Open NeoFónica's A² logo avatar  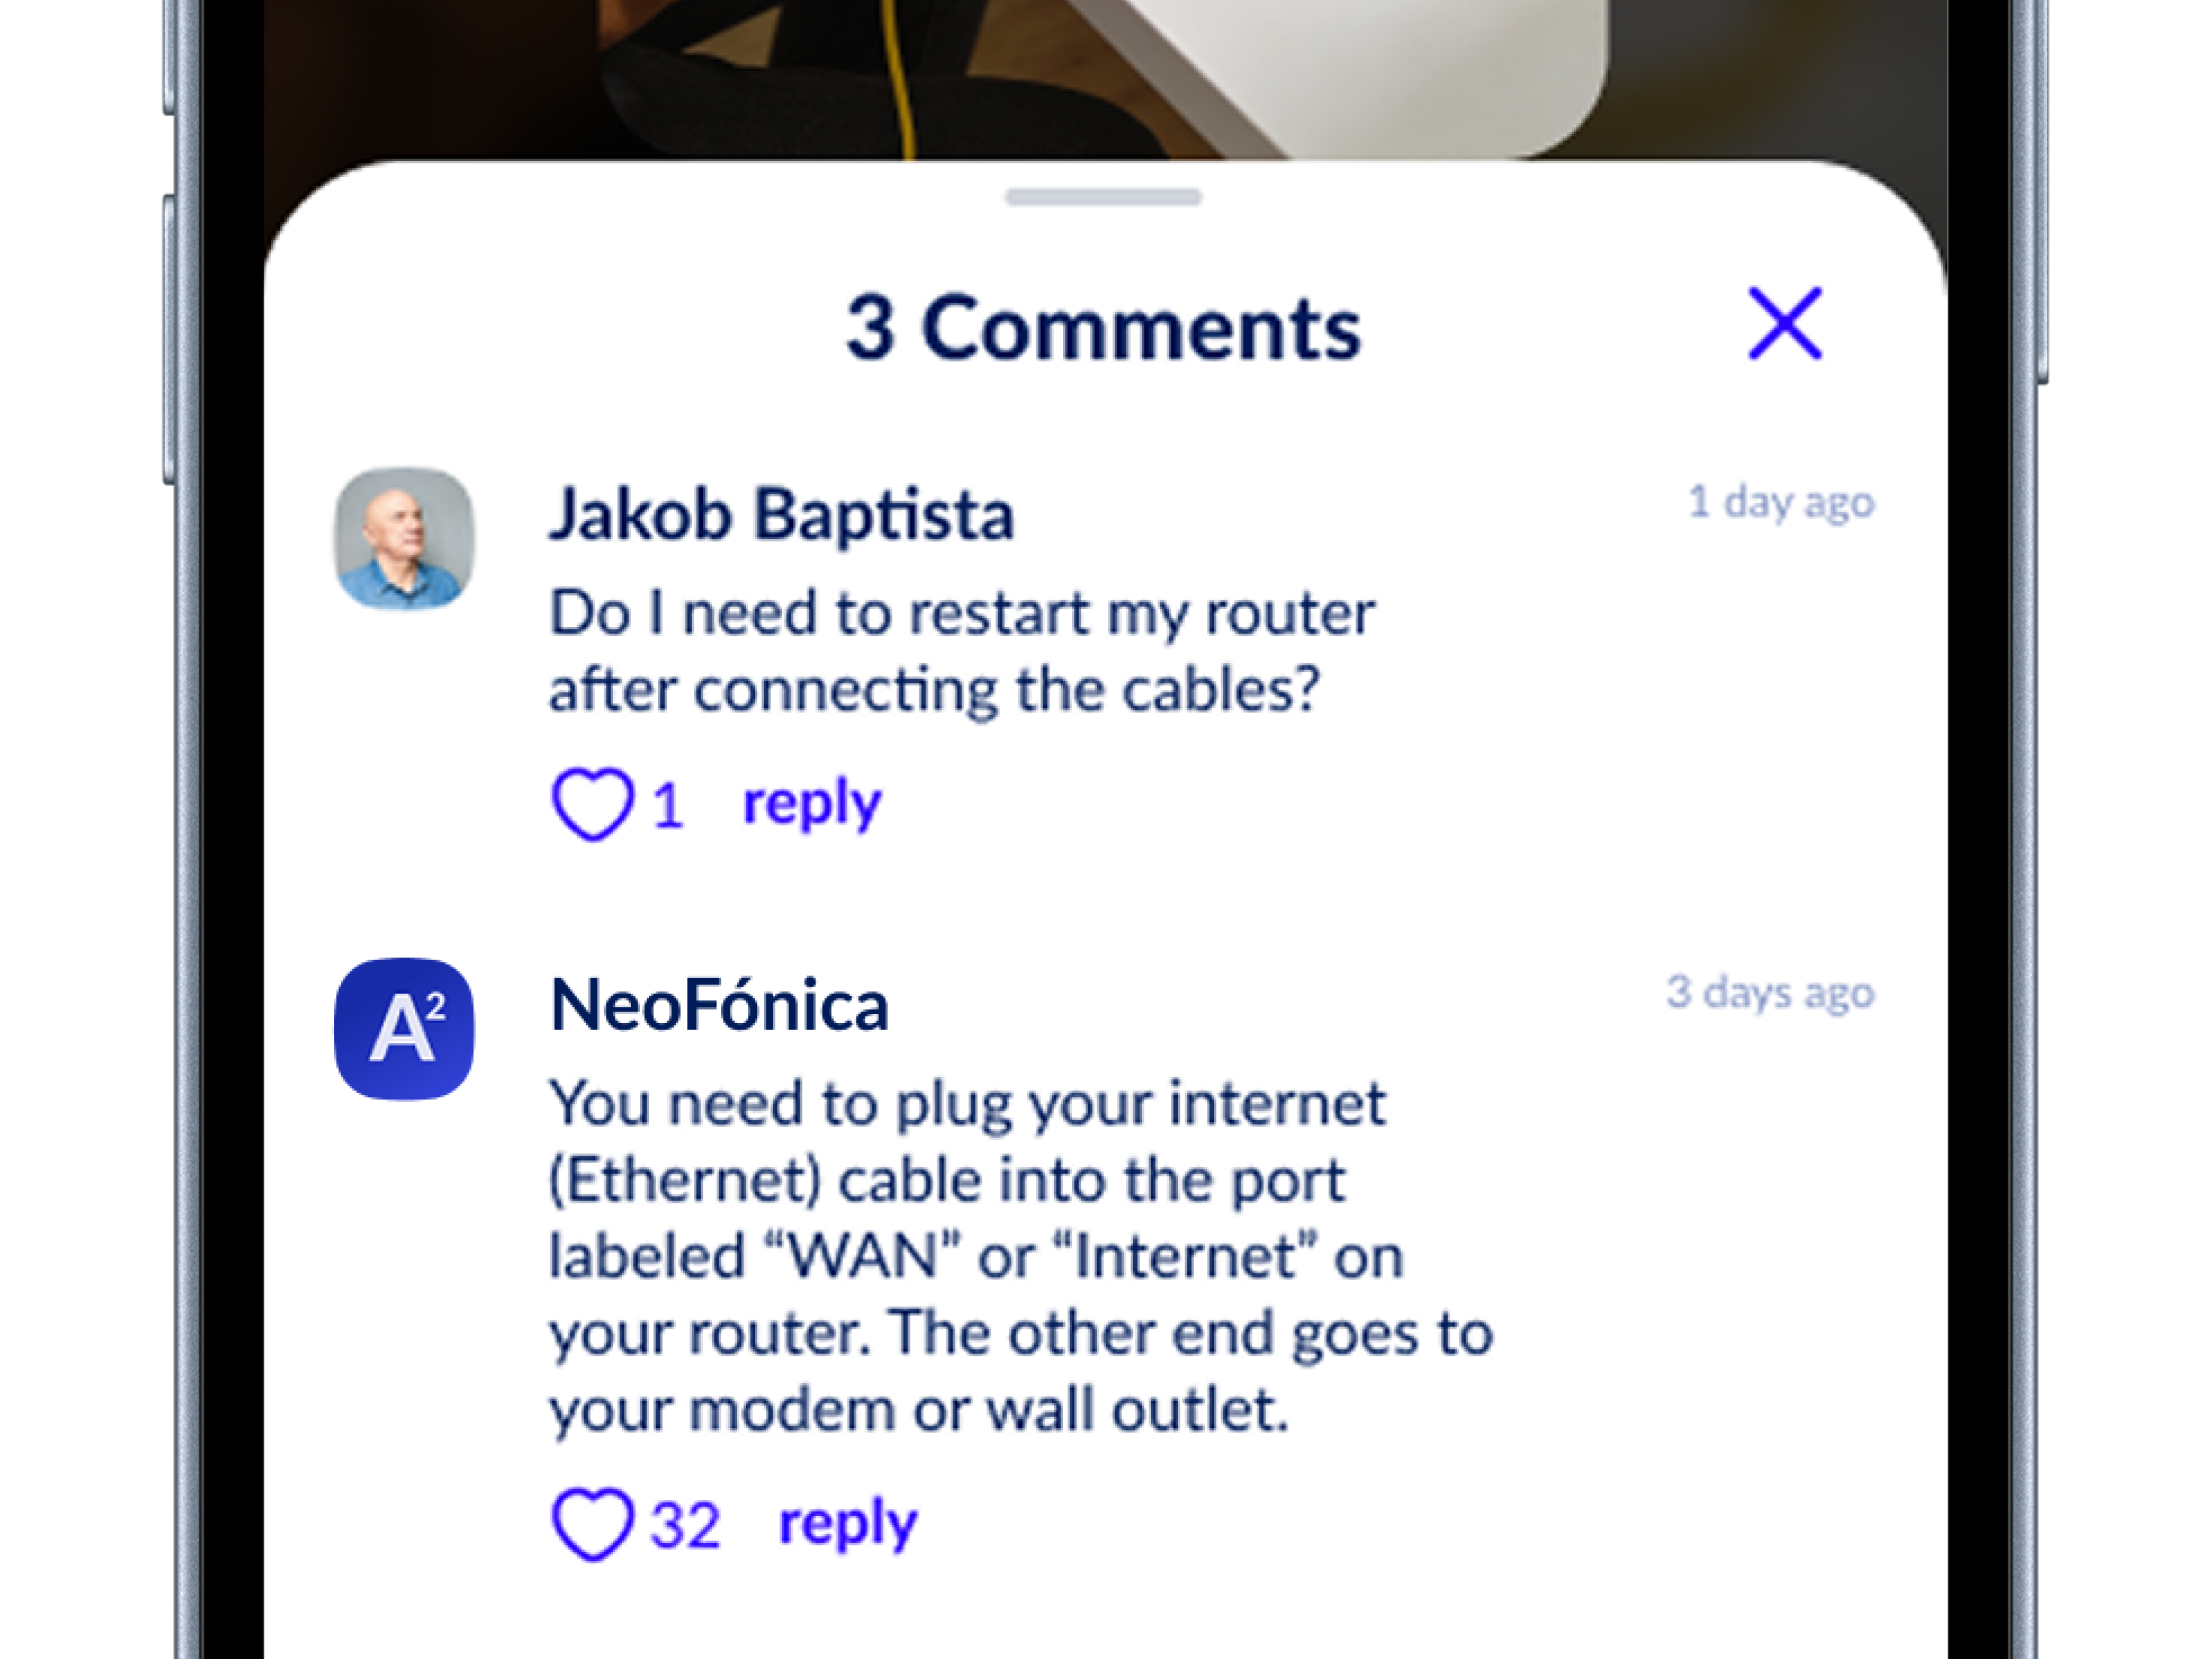pyautogui.click(x=404, y=1029)
